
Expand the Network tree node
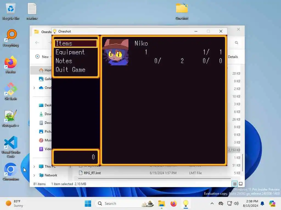click(34, 175)
